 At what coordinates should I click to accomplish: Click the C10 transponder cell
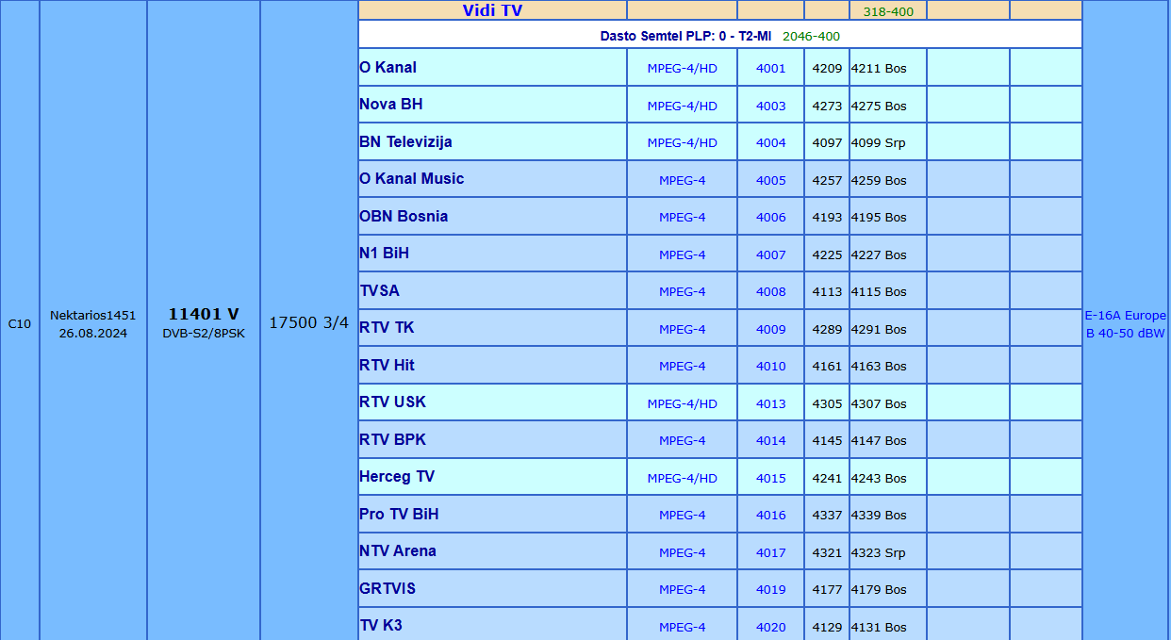[20, 324]
